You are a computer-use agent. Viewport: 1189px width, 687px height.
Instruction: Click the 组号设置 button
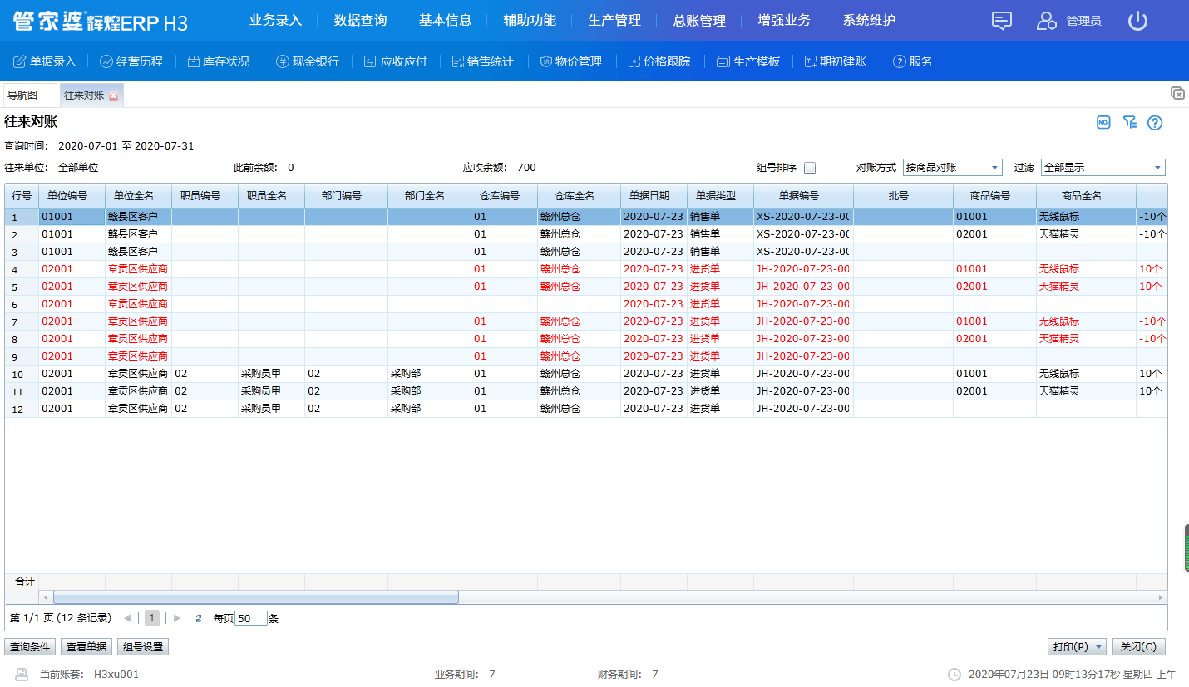tap(143, 647)
